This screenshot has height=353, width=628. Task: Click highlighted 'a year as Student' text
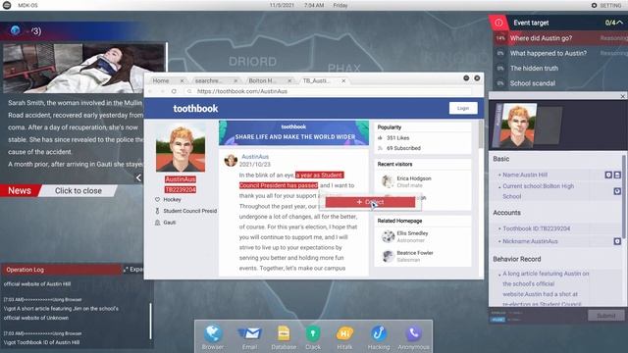[x=319, y=175]
